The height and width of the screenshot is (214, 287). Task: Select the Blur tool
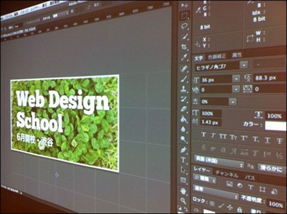point(184,129)
